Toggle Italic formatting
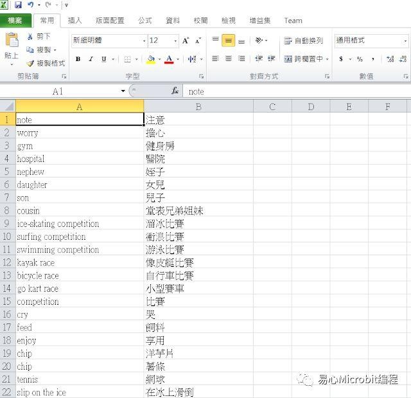The width and height of the screenshot is (411, 398). pyautogui.click(x=91, y=59)
